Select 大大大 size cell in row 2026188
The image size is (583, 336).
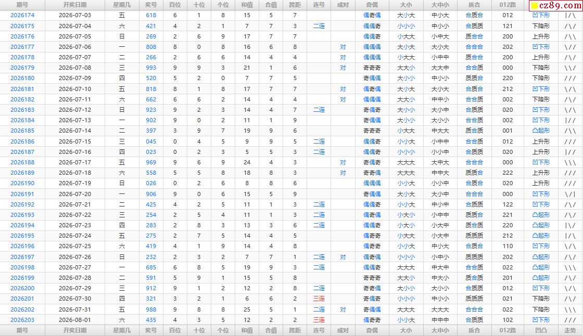406,162
